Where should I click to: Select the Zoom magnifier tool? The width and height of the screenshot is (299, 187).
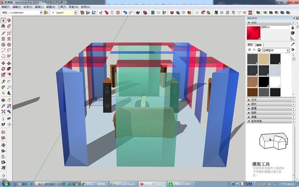point(3,106)
